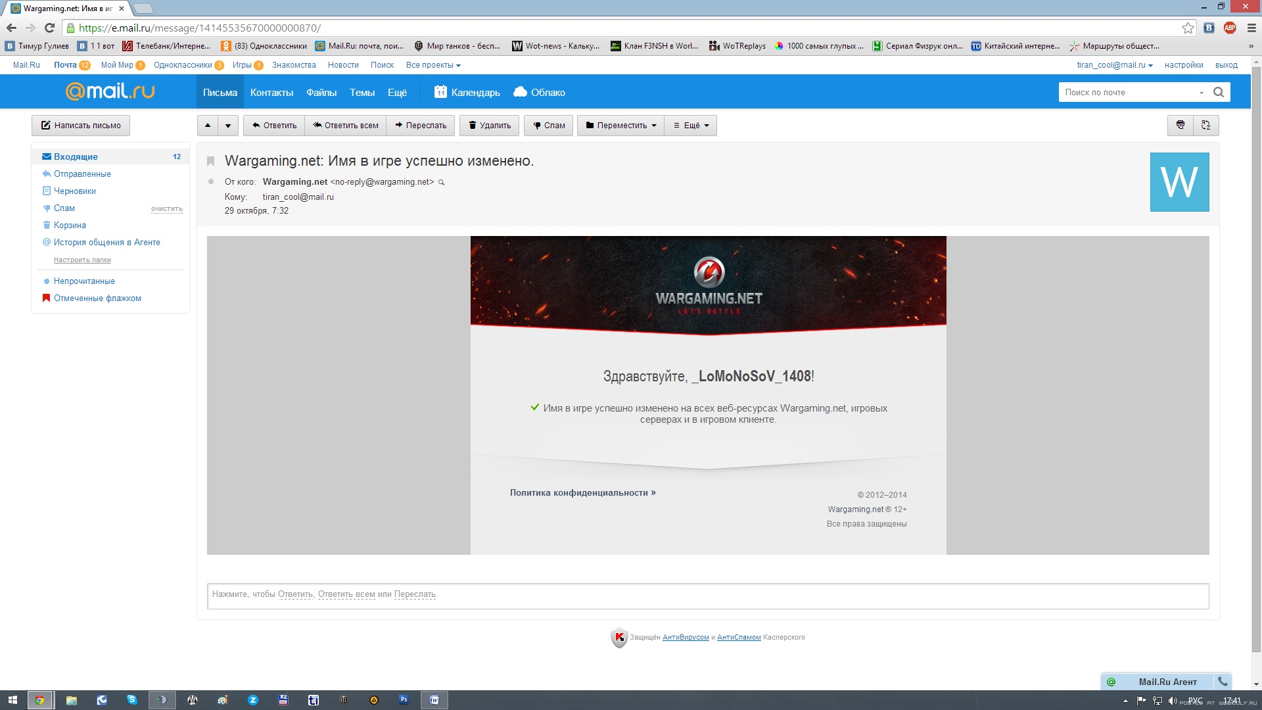The height and width of the screenshot is (710, 1262).
Task: Search sender's messages magnifier icon
Action: [x=442, y=182]
